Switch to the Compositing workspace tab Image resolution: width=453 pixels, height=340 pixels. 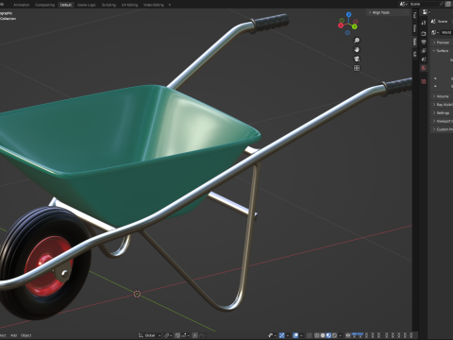44,5
